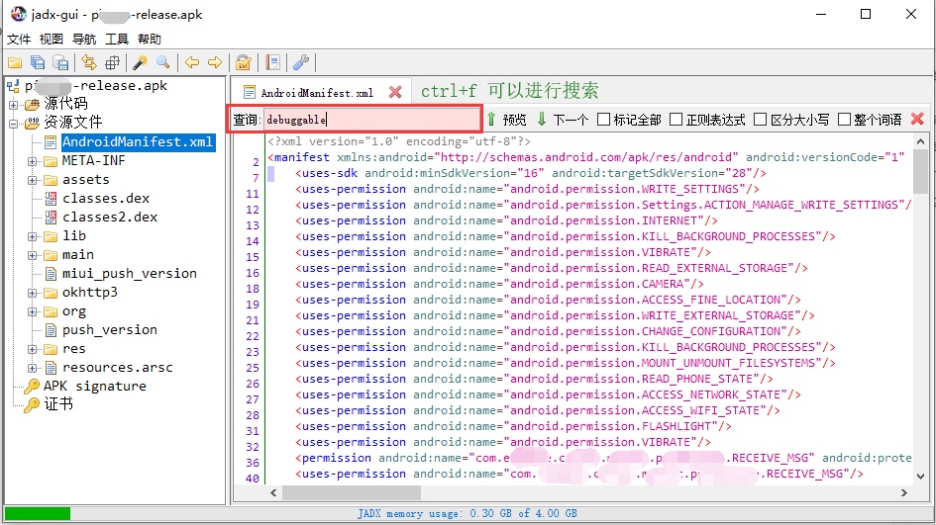936x525 pixels.
Task: Click the 查询 search input field
Action: coord(371,120)
